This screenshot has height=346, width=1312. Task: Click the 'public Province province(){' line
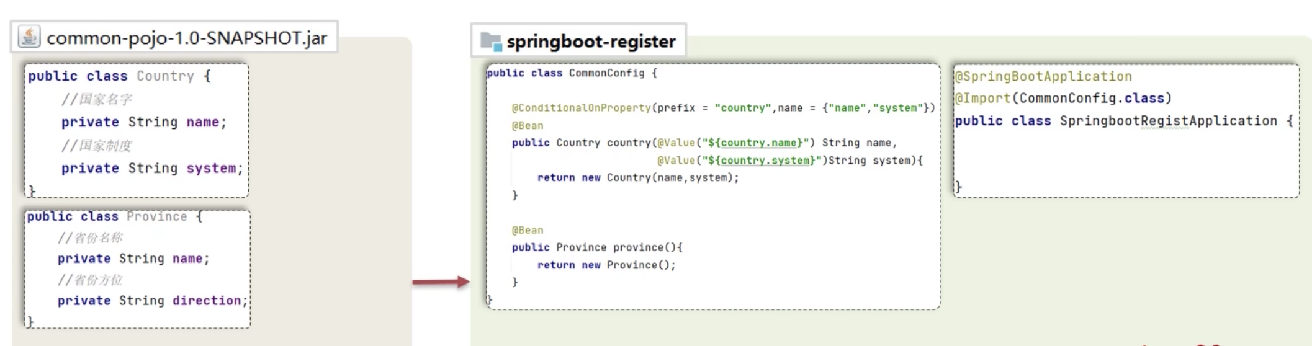click(x=597, y=247)
